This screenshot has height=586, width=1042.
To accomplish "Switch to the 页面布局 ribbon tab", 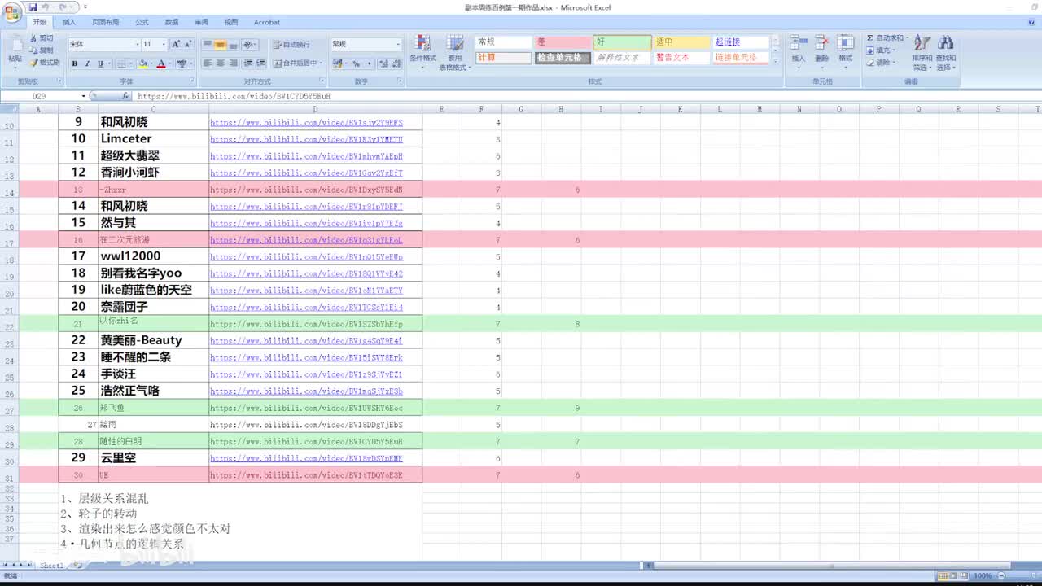I will pos(105,22).
